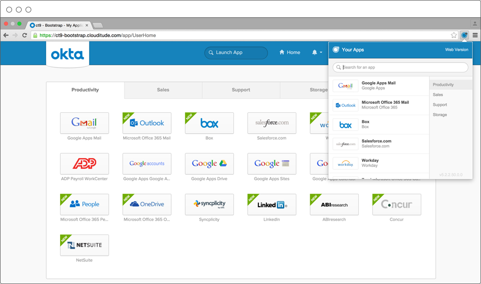Click the Web Version link
The height and width of the screenshot is (284, 481).
click(456, 49)
